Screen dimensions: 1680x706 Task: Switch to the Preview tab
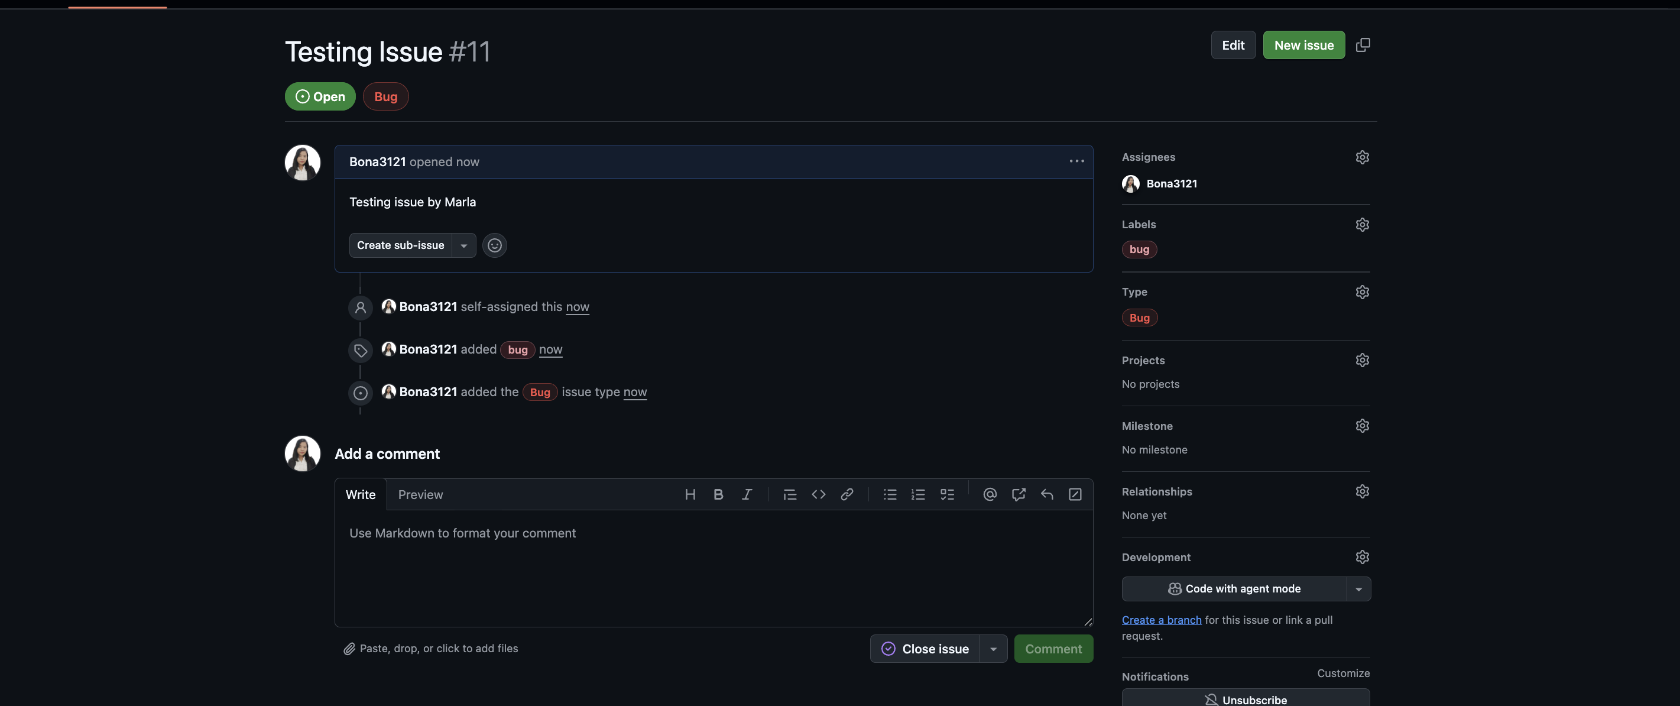420,494
